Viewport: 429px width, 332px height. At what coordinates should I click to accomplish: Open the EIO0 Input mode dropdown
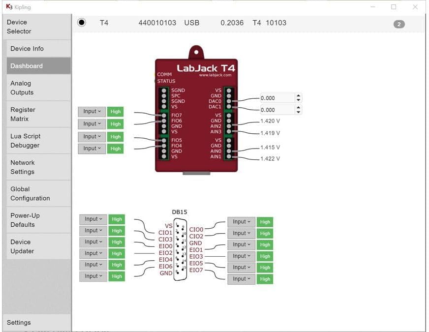[93, 241]
